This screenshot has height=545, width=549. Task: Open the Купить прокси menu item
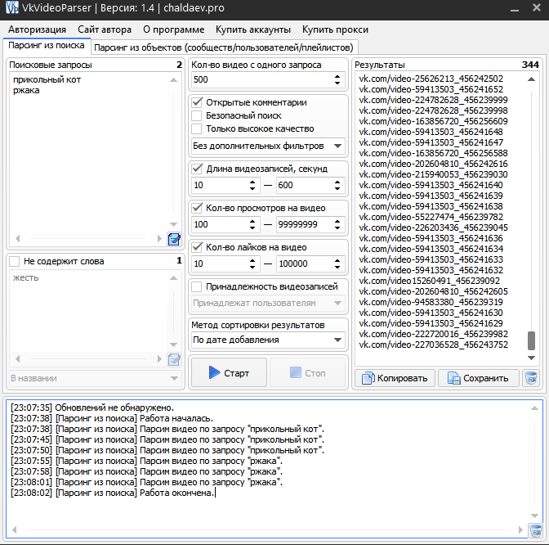point(333,29)
